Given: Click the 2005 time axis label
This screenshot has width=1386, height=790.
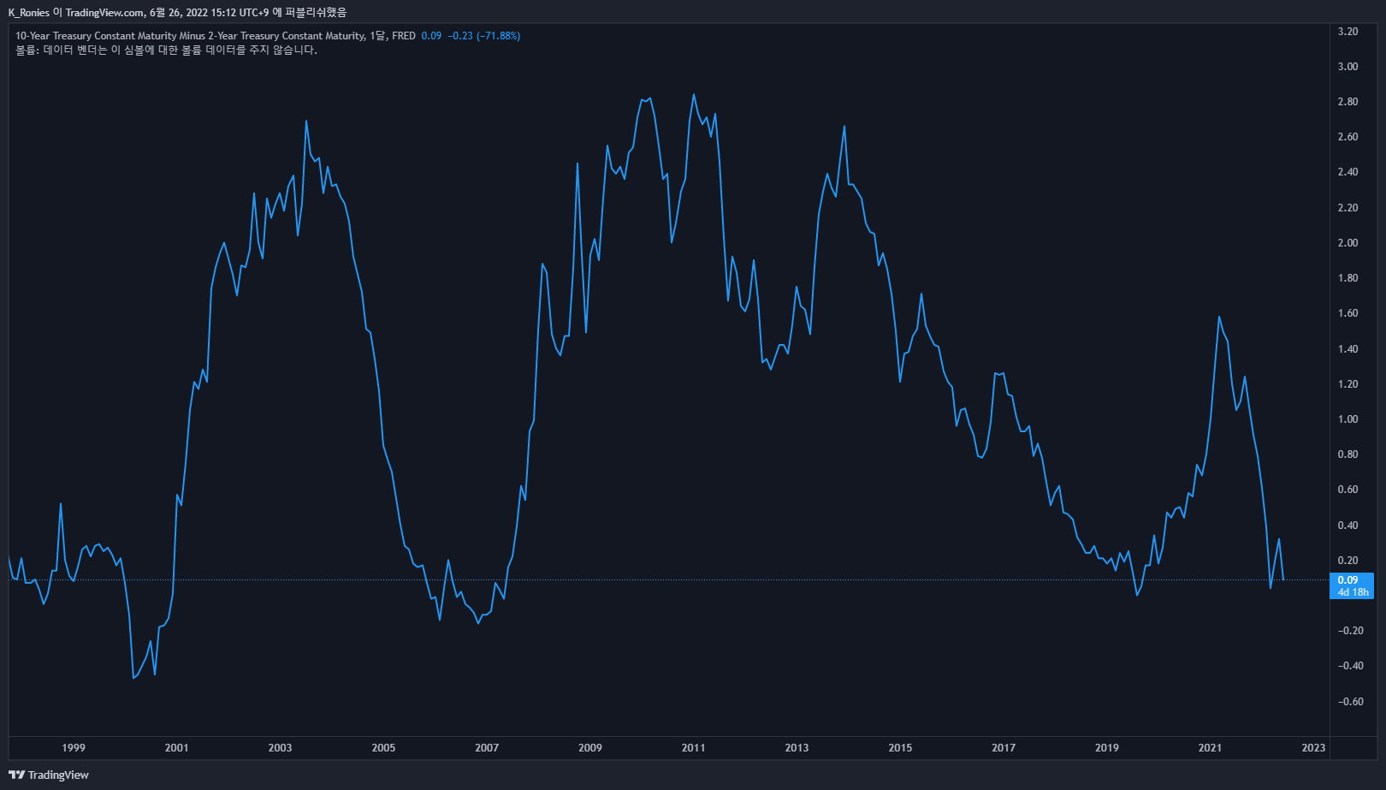Looking at the screenshot, I should (383, 748).
